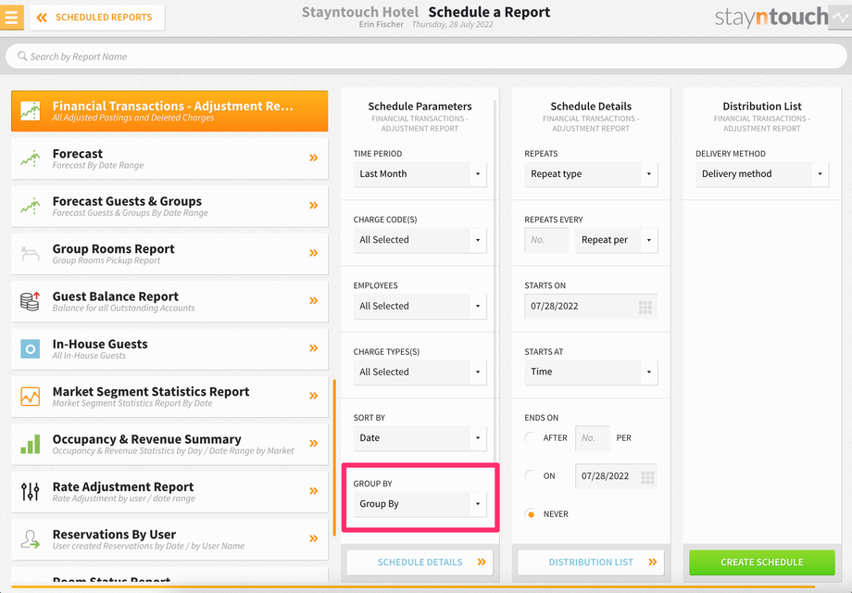Go back to Scheduled Reports

coord(97,18)
